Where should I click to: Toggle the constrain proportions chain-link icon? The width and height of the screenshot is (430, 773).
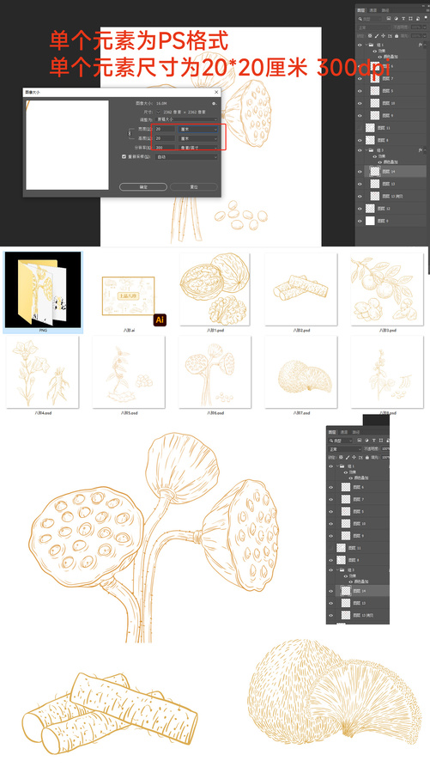[130, 133]
